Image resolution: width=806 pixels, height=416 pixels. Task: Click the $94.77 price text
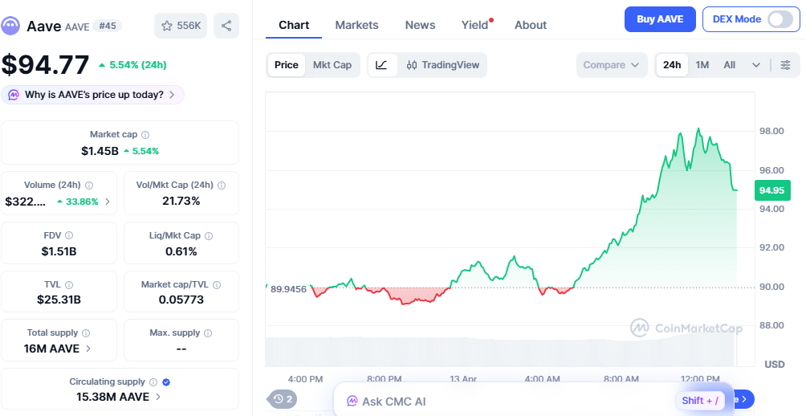point(45,65)
